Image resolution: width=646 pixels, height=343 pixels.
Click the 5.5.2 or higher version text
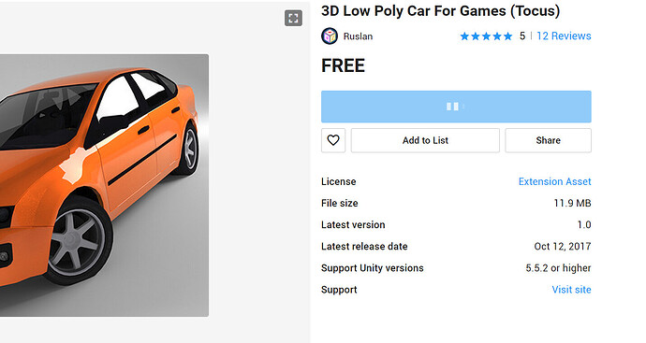558,268
